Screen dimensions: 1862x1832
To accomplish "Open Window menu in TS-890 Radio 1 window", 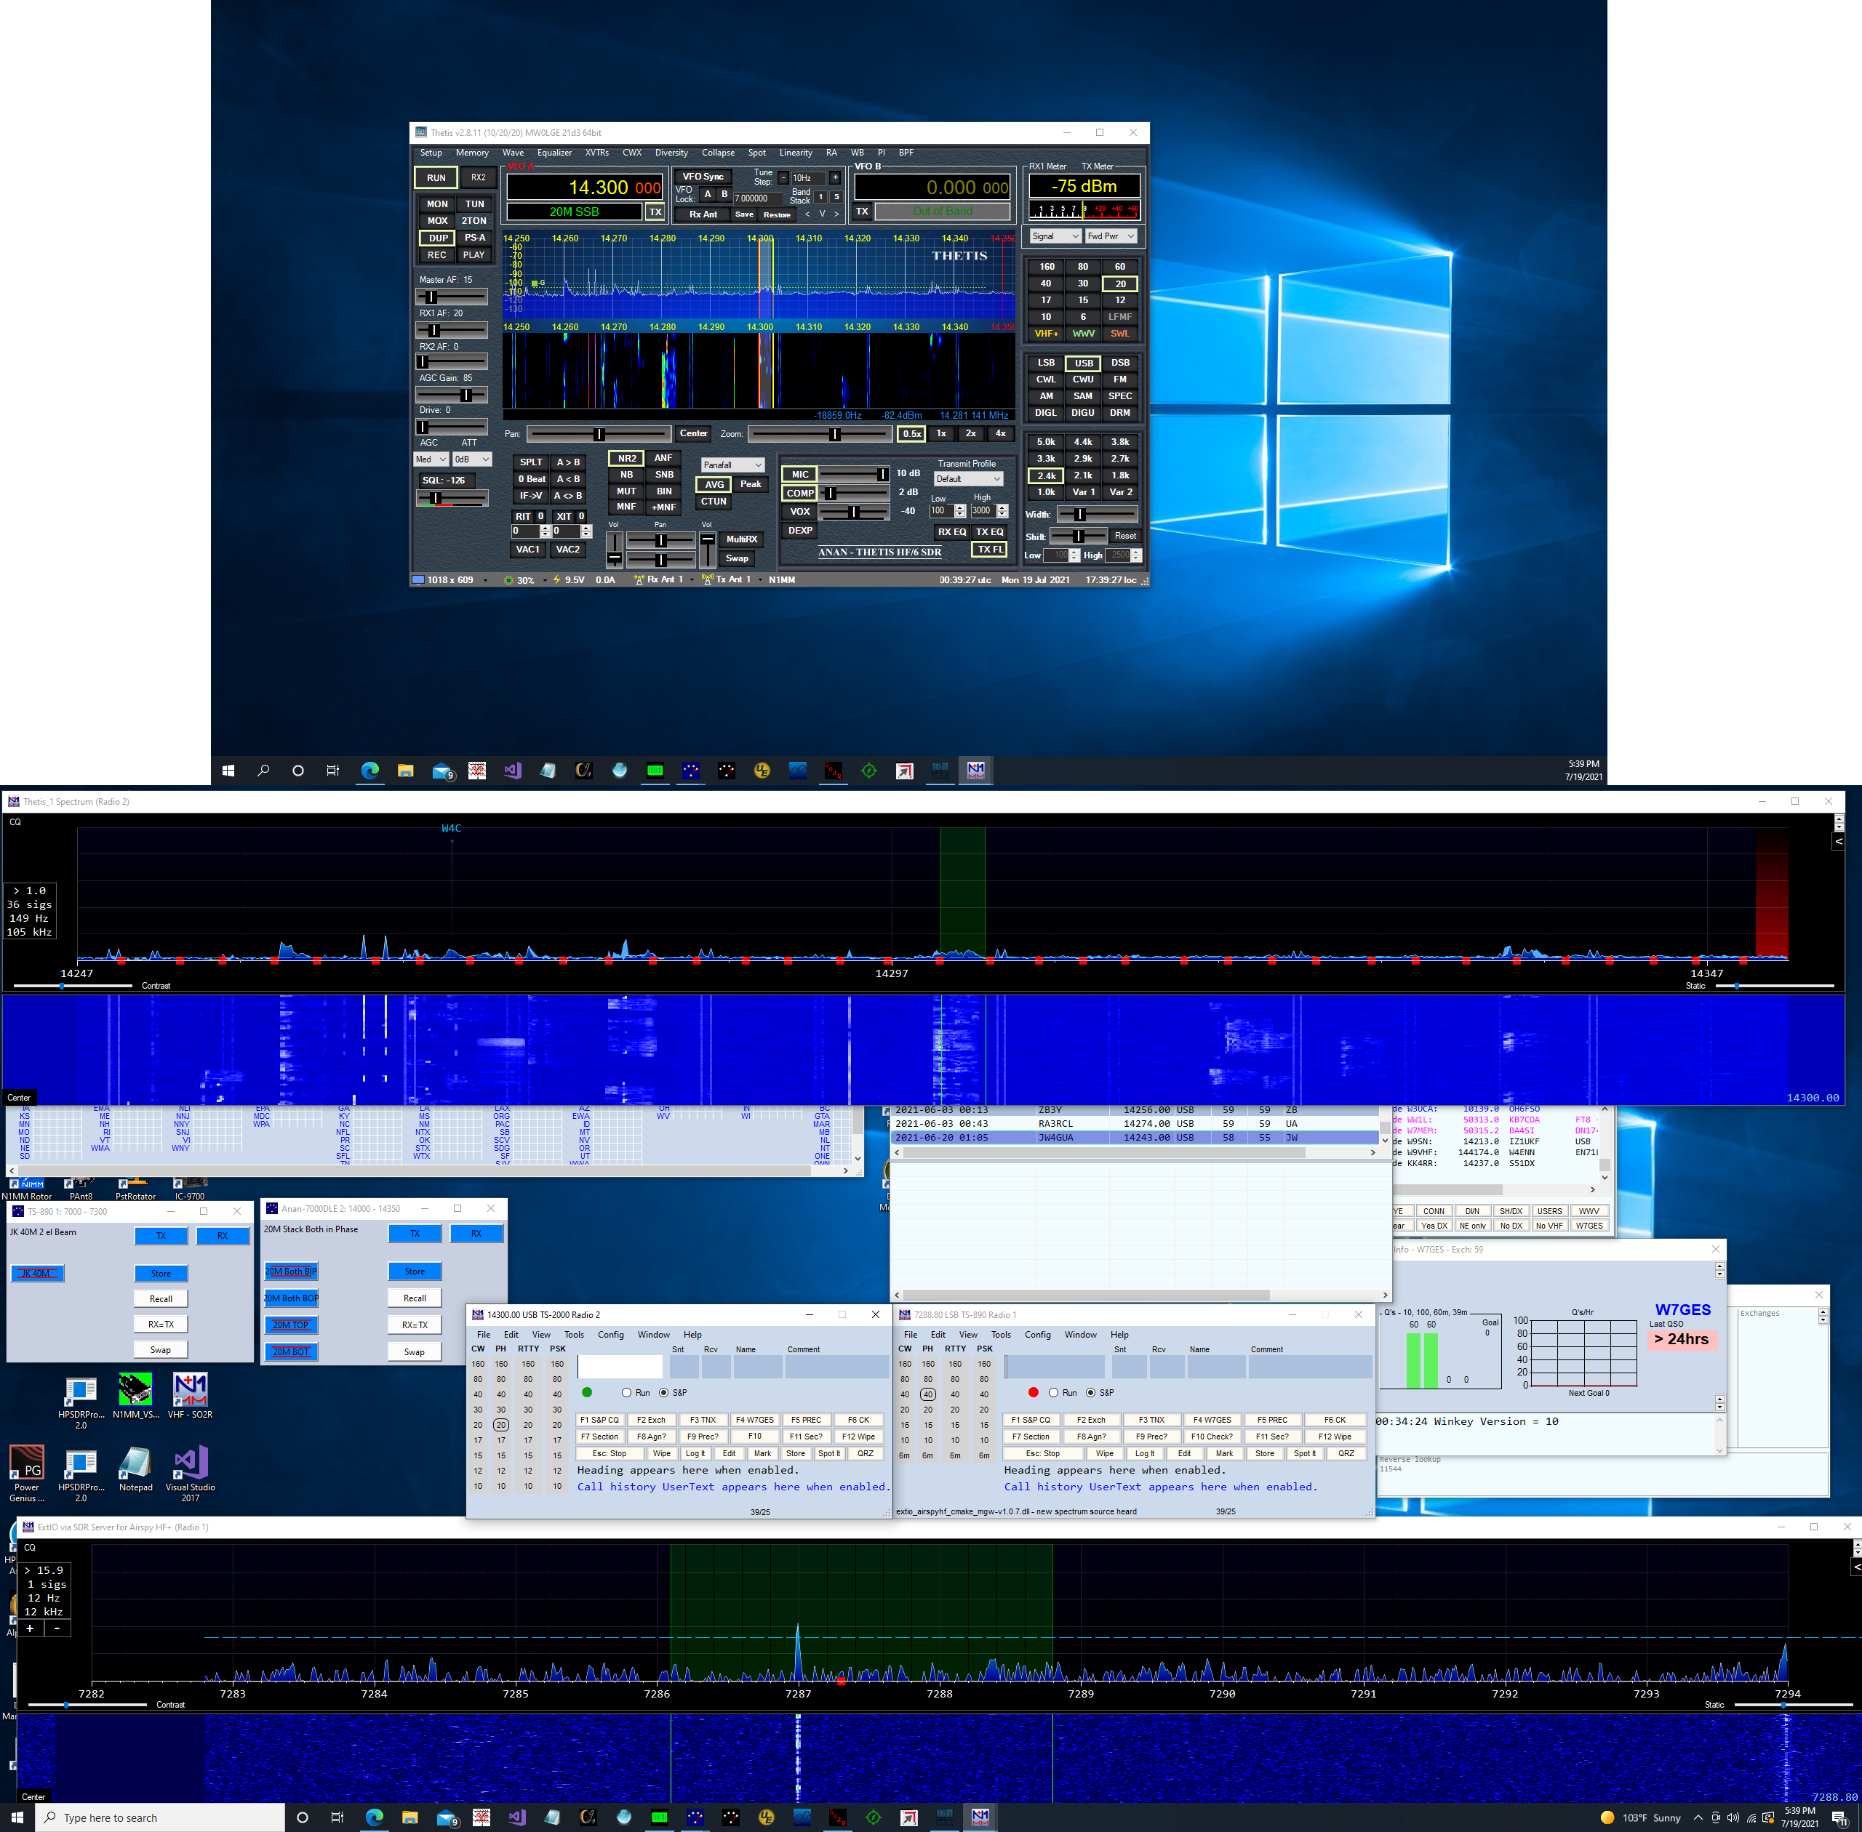I will [x=1080, y=1335].
